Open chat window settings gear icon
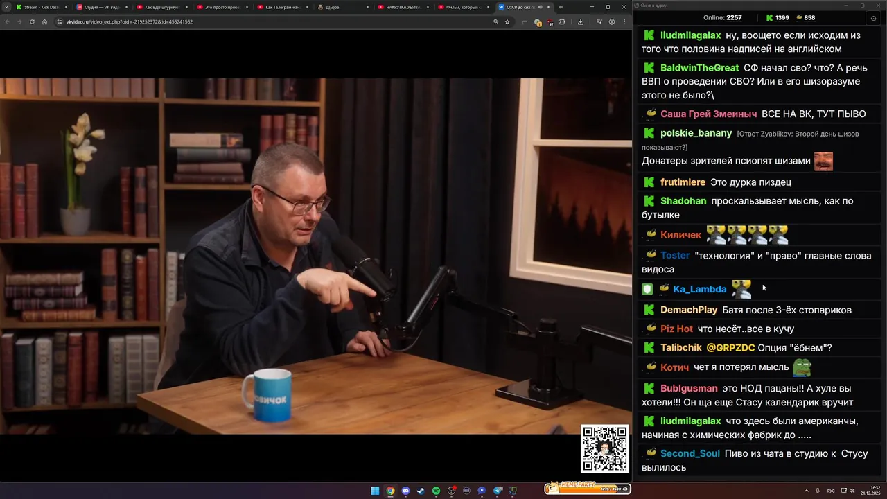The width and height of the screenshot is (887, 499). [x=873, y=18]
